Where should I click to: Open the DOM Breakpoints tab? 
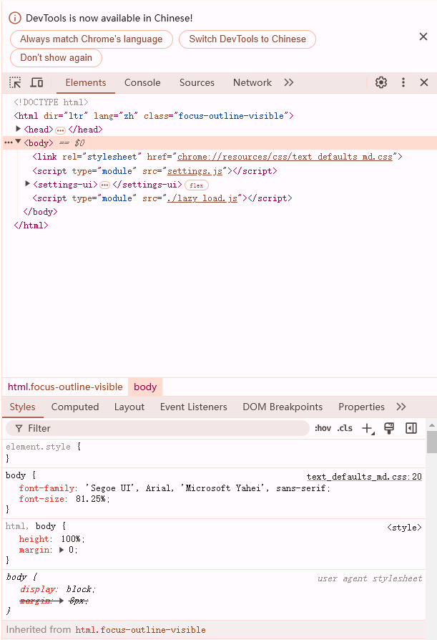283,407
